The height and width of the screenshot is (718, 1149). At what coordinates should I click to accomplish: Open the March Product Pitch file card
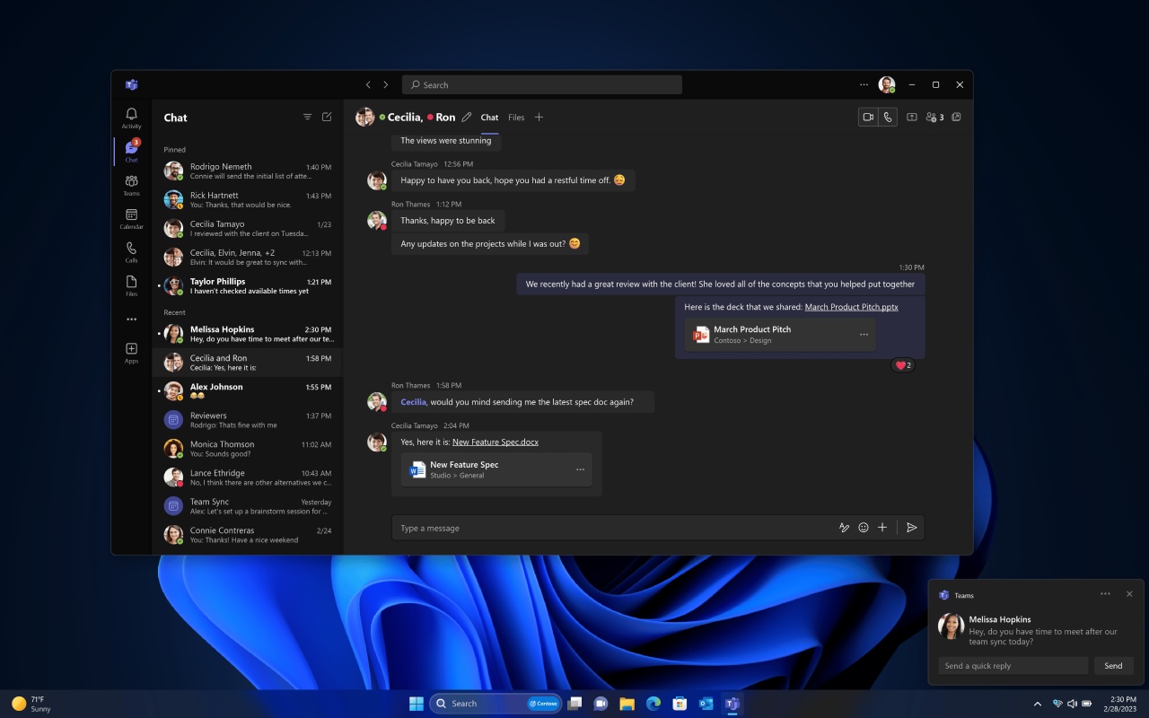tap(780, 335)
